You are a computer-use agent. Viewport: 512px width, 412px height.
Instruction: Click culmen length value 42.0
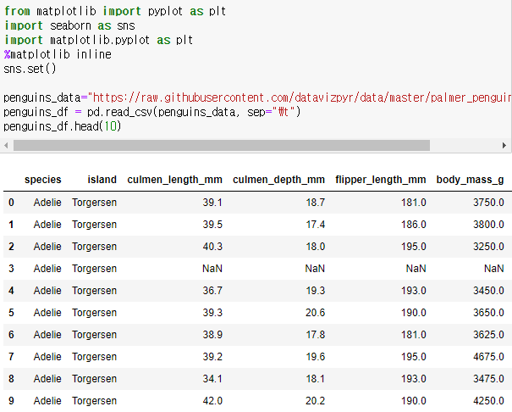point(212,400)
